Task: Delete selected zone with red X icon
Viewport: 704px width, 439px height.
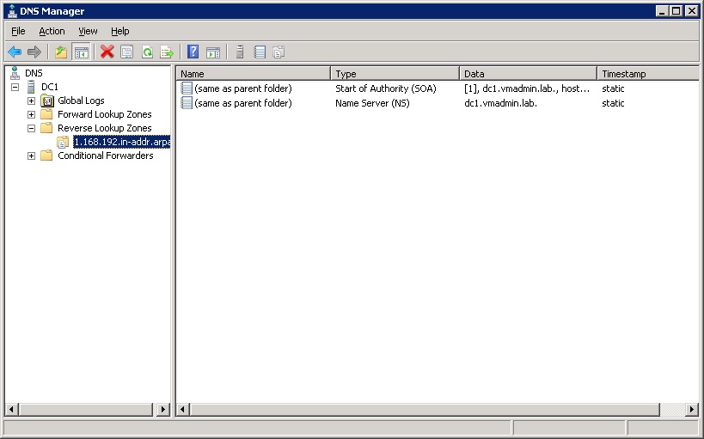Action: point(107,52)
